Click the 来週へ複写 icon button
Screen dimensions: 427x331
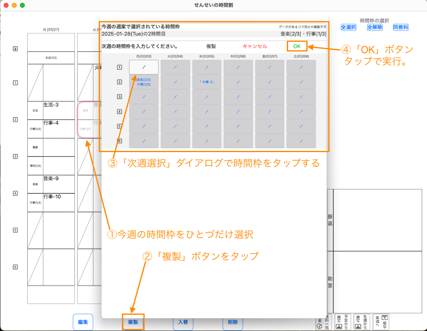[x=381, y=322]
